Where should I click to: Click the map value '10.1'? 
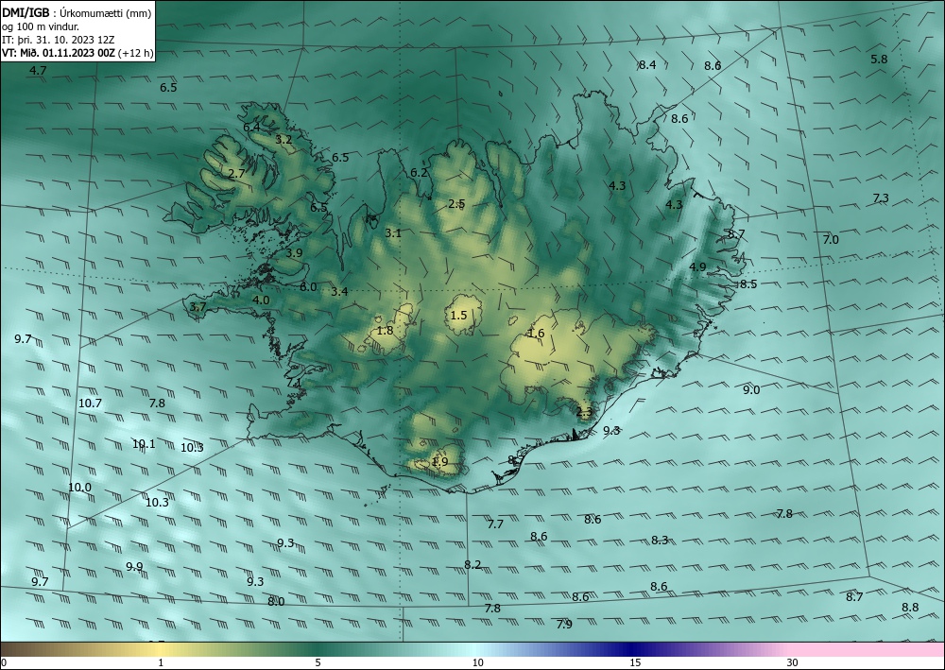click(144, 444)
